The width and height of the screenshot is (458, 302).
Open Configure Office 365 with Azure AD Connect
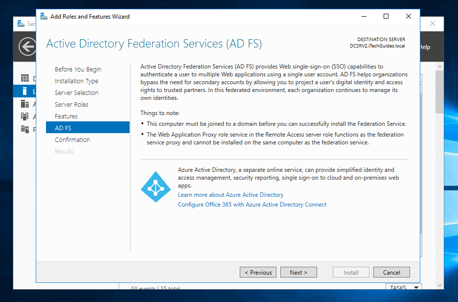252,205
